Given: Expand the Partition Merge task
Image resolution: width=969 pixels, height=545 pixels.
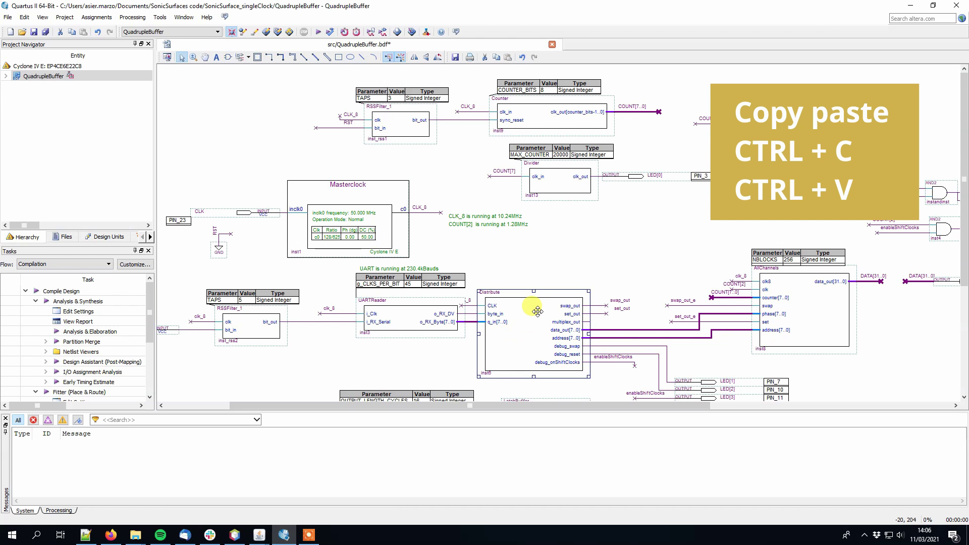Looking at the screenshot, I should click(x=45, y=342).
